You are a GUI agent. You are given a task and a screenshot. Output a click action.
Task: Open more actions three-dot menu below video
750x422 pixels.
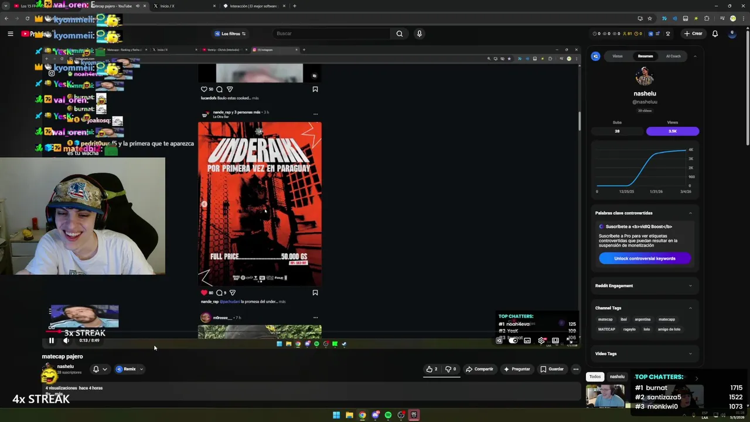coord(576,369)
